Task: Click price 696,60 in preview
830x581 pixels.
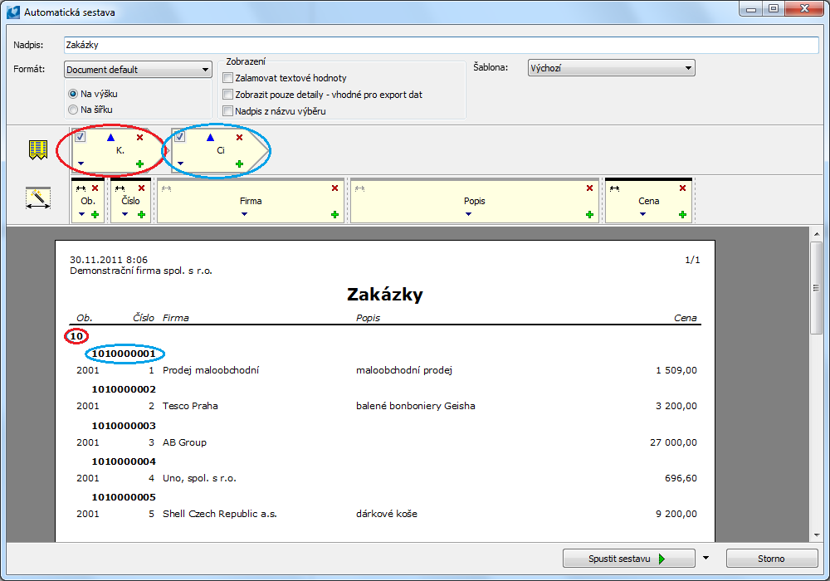Action: (x=681, y=478)
